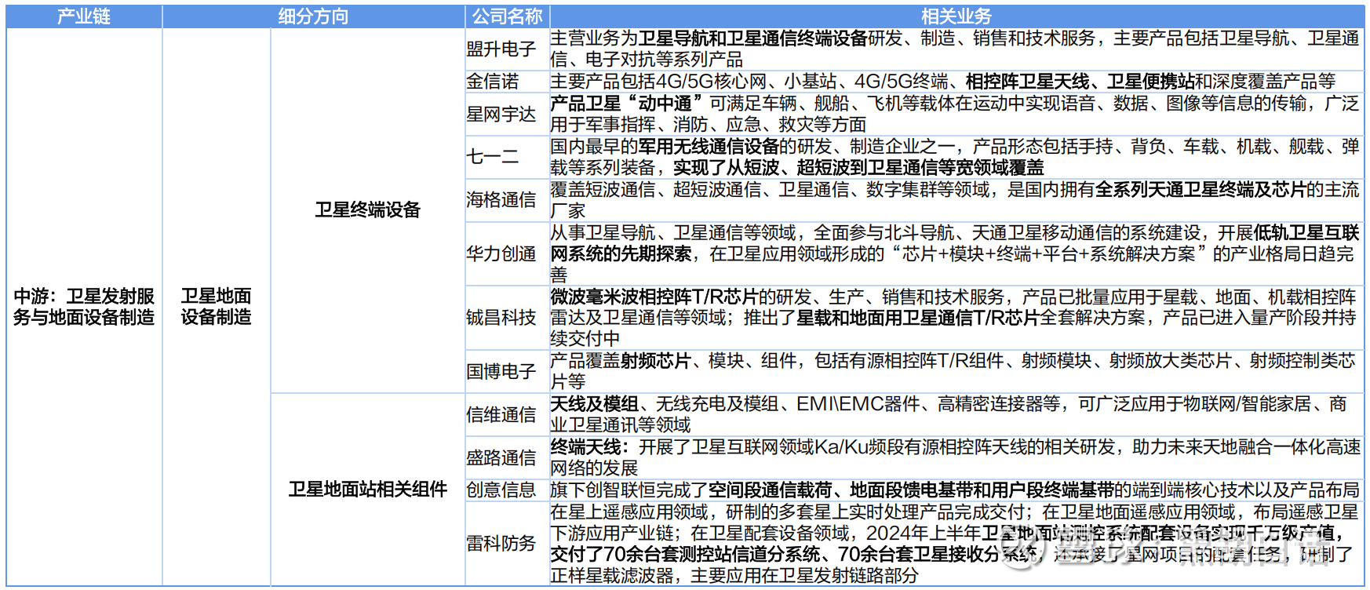Select 国博电子 description starting 产品覆盖射频芯片
This screenshot has height=590, width=1370.
point(956,371)
